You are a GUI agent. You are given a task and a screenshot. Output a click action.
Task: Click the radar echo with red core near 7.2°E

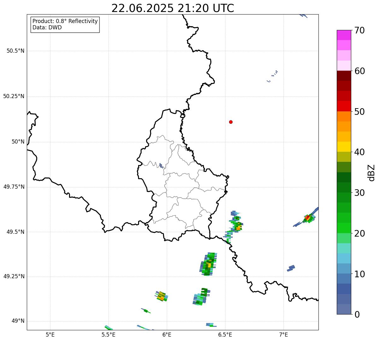tap(308, 218)
